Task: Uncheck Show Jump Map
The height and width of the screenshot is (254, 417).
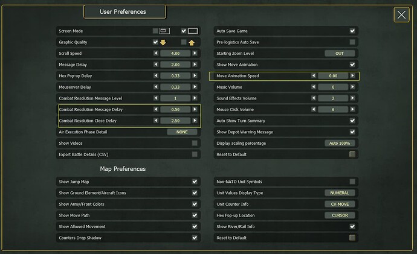Action: tap(195, 182)
